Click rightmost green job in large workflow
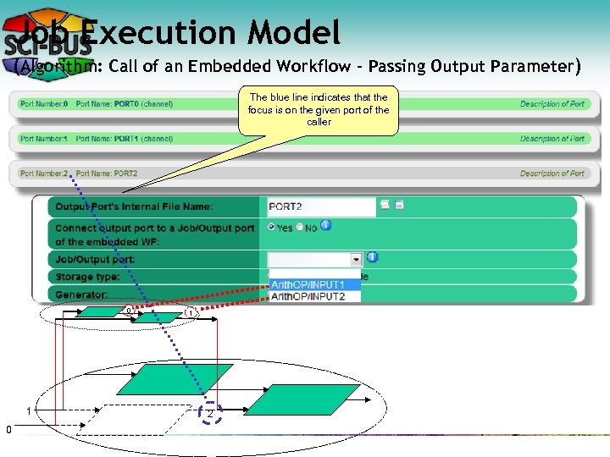 click(302, 399)
